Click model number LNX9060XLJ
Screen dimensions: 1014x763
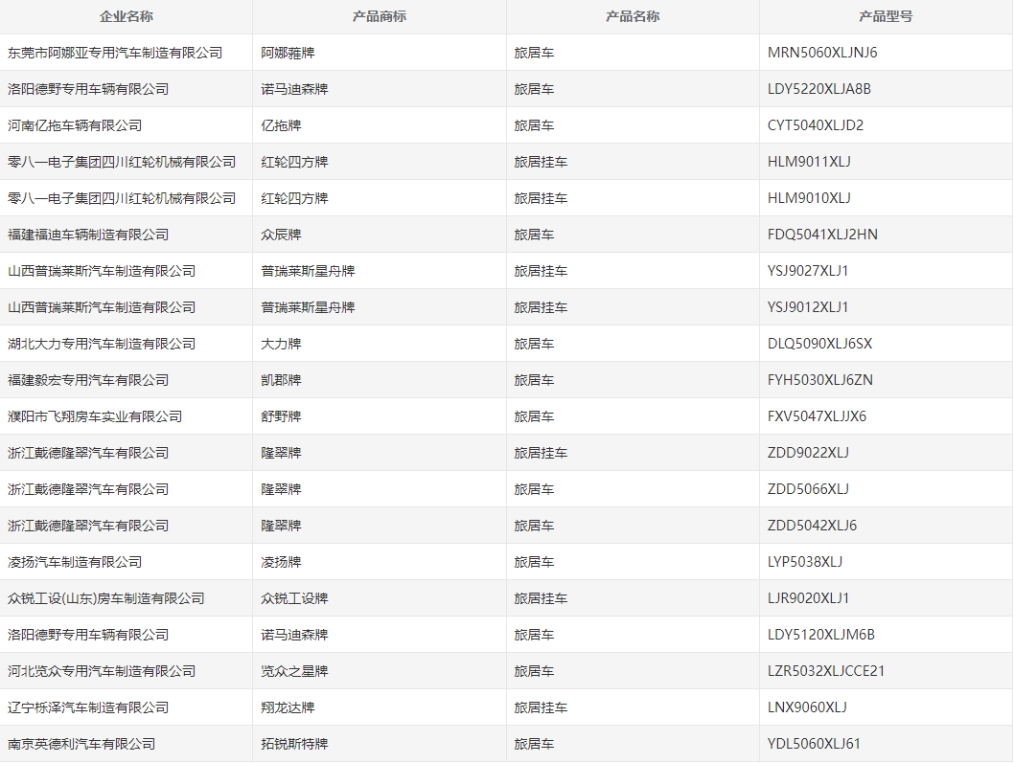tap(807, 707)
